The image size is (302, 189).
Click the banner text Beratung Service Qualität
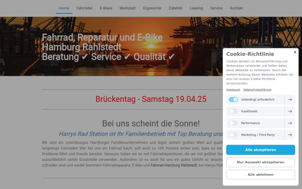[x=108, y=57]
